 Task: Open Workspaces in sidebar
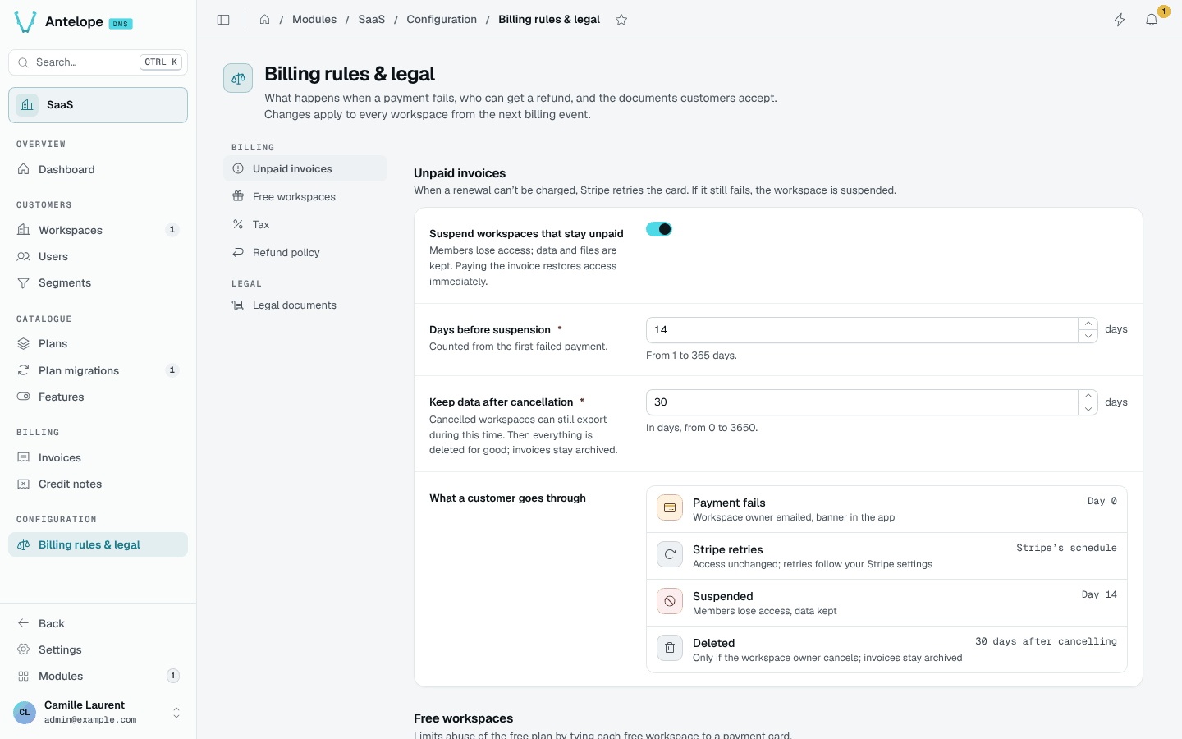[98, 230]
